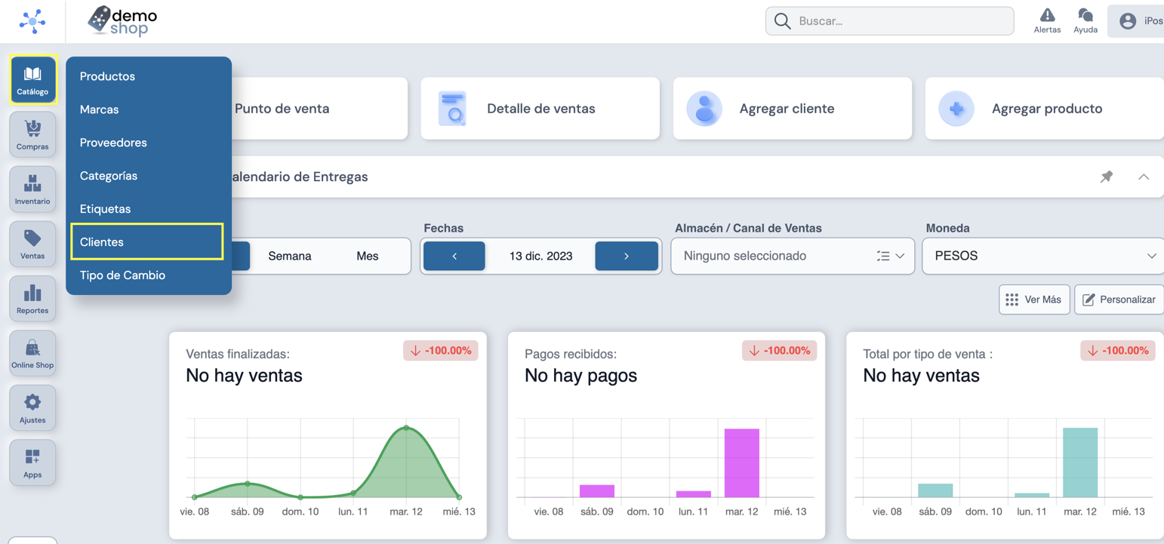This screenshot has height=544, width=1164.
Task: Open the Inventario sidebar section
Action: tap(32, 189)
